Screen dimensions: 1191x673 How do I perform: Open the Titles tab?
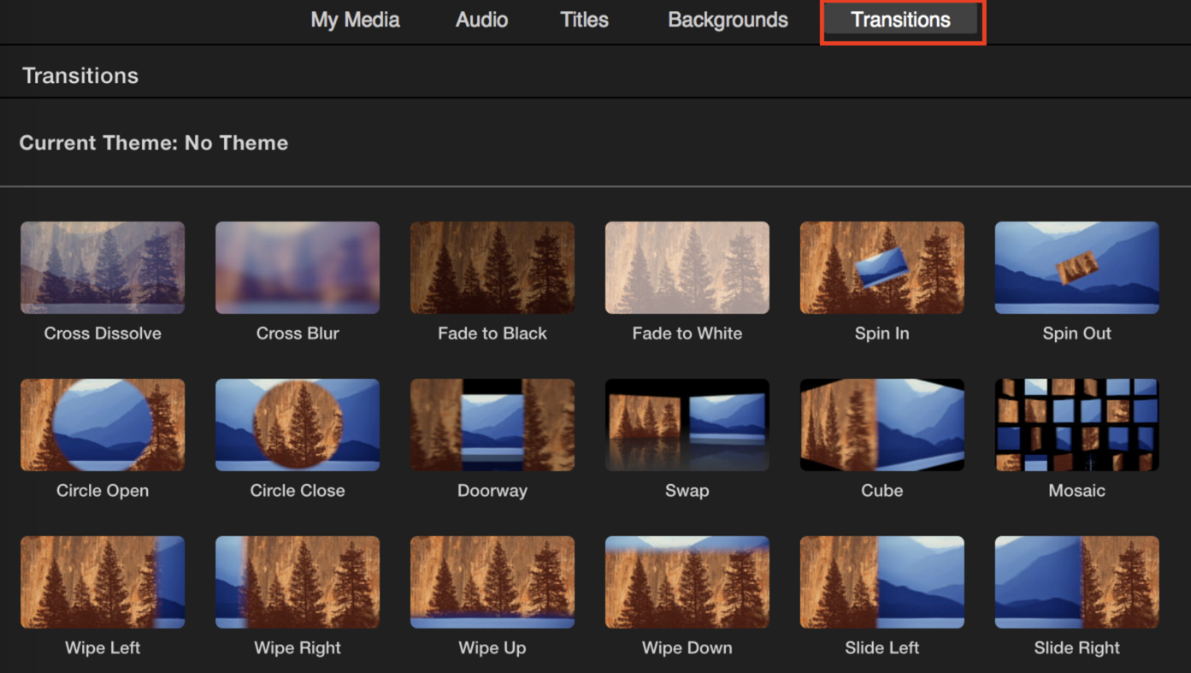pyautogui.click(x=584, y=20)
